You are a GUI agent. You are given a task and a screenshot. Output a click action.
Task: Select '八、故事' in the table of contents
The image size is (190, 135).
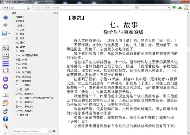click(20, 51)
